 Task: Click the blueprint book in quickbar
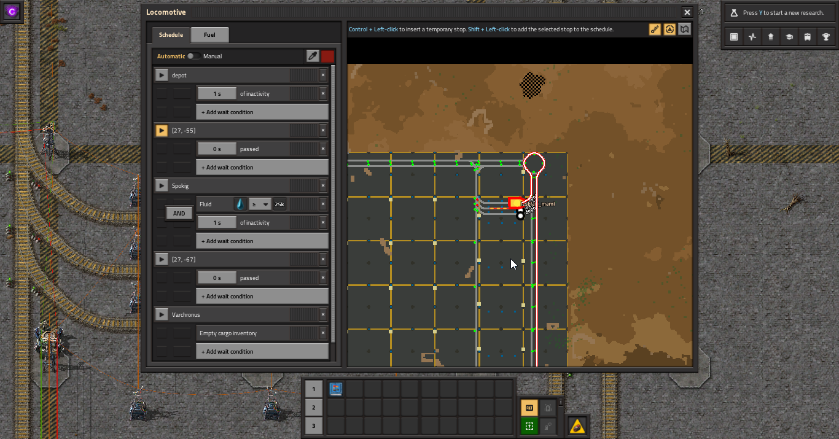point(335,389)
